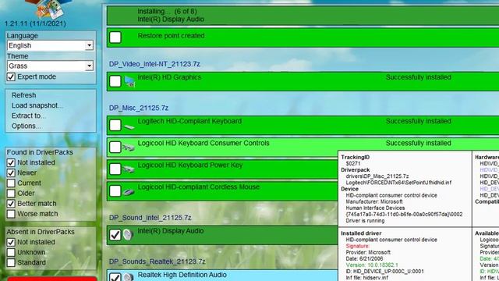The width and height of the screenshot is (499, 281).
Task: Toggle the Better match filter
Action: click(x=11, y=203)
